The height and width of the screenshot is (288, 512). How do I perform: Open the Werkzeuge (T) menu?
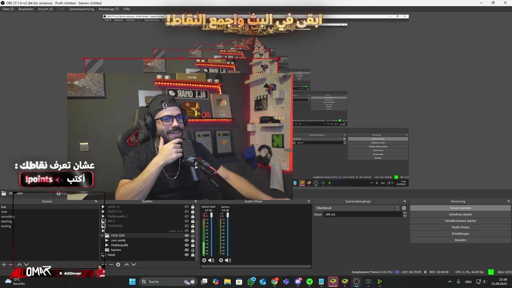pyautogui.click(x=108, y=9)
